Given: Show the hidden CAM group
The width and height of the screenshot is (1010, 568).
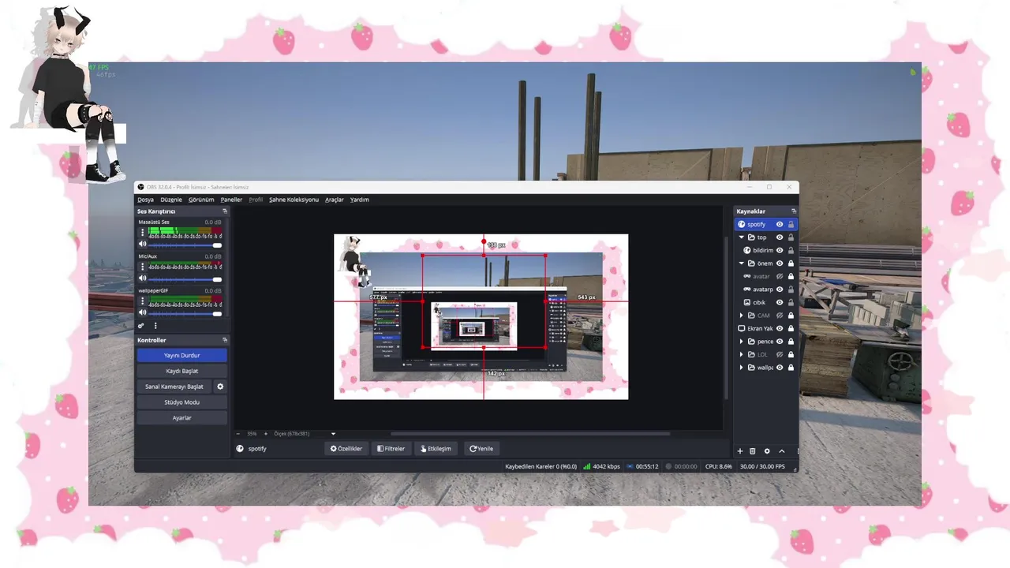Looking at the screenshot, I should [x=780, y=316].
